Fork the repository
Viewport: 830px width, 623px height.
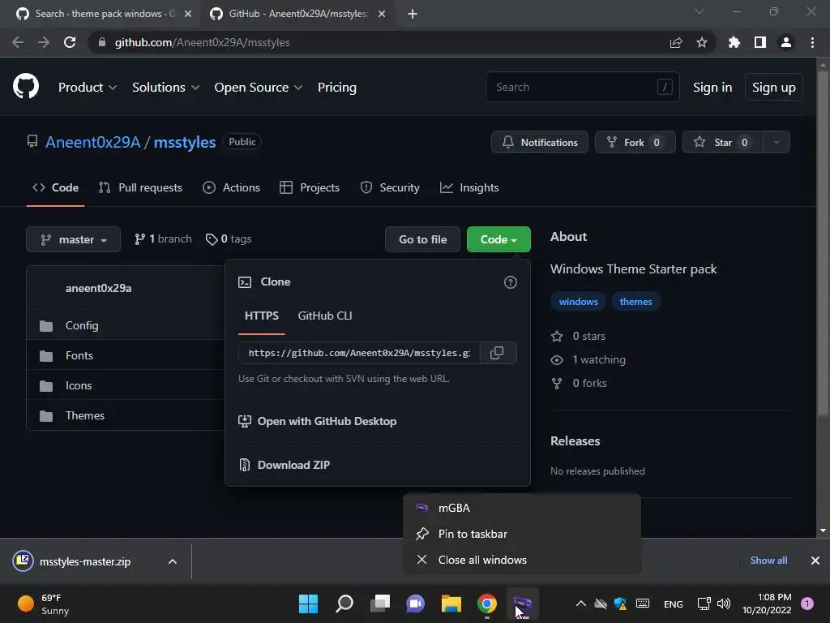[635, 142]
